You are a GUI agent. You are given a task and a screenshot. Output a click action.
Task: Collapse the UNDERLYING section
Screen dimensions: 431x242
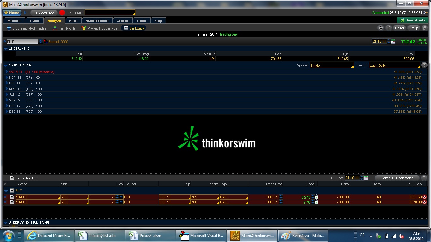click(6, 49)
